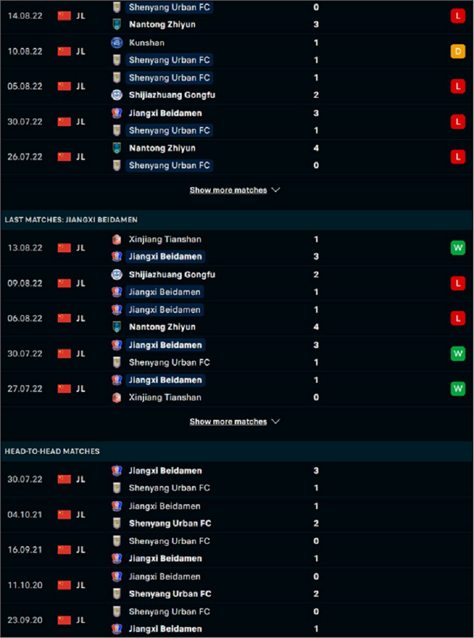
Task: Click the red L badge for 05.08.22 match
Action: [x=458, y=86]
